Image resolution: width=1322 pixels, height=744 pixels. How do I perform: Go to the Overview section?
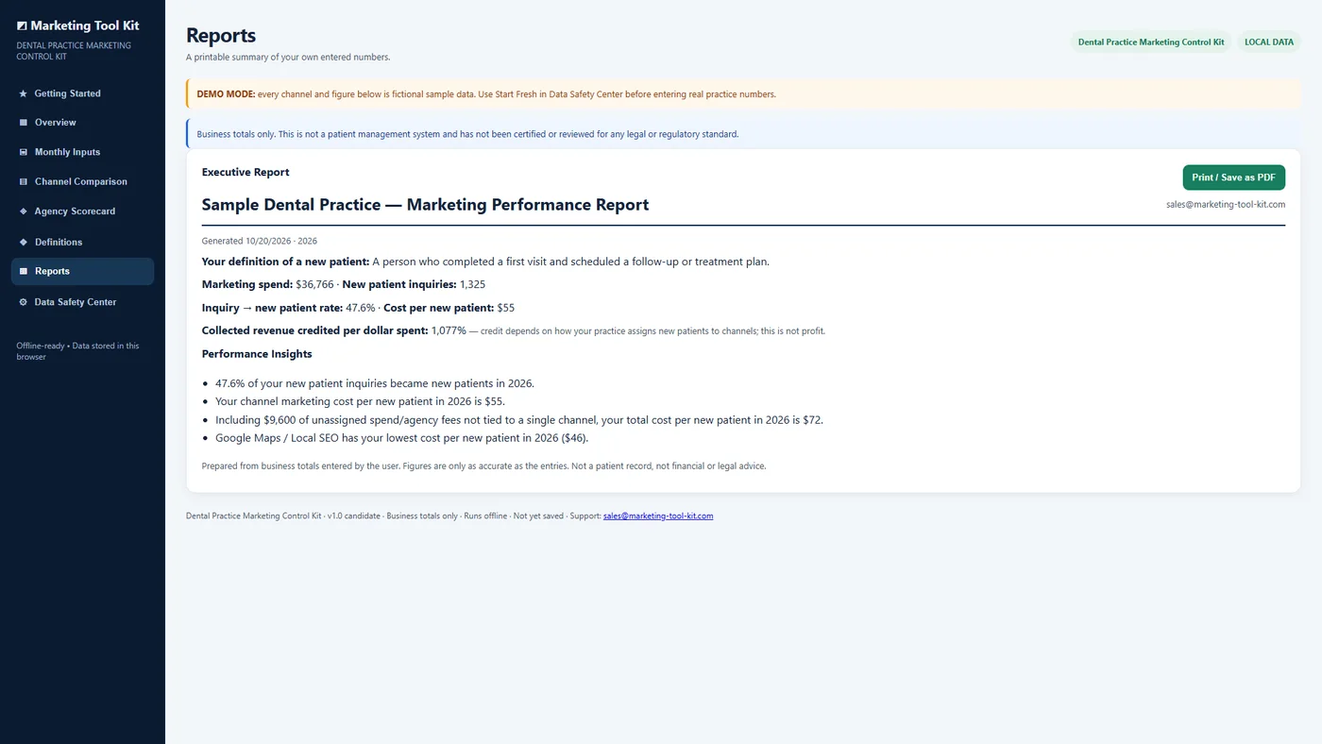point(82,123)
